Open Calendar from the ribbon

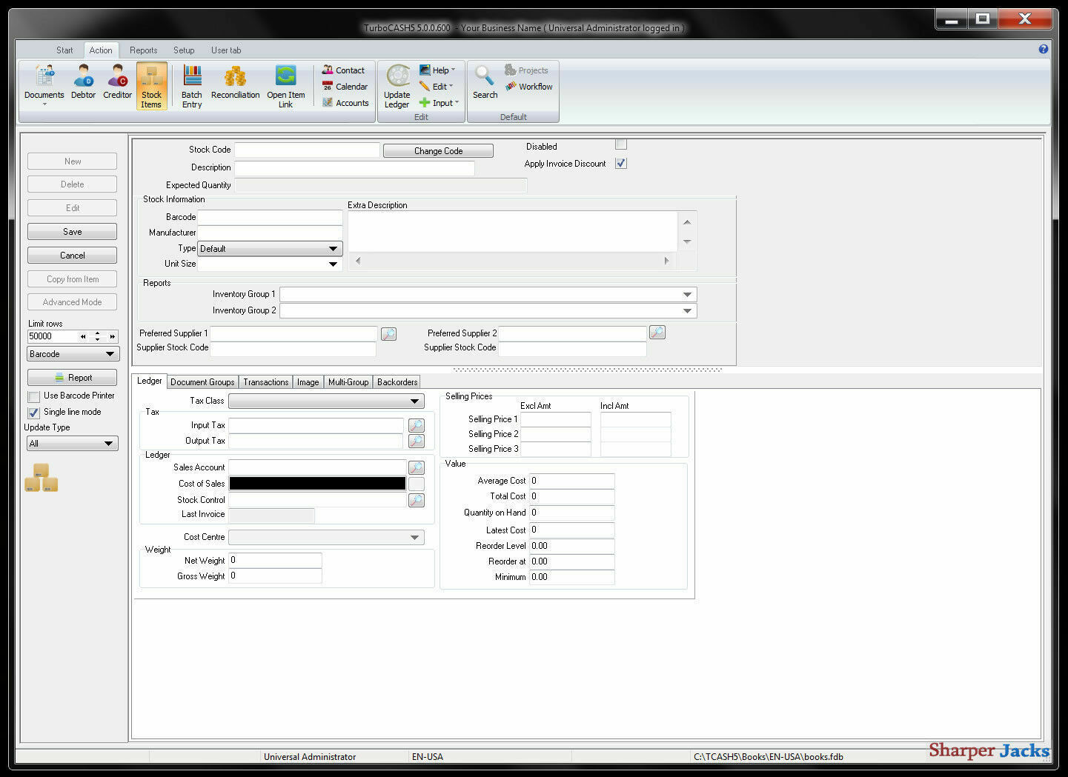coord(345,87)
